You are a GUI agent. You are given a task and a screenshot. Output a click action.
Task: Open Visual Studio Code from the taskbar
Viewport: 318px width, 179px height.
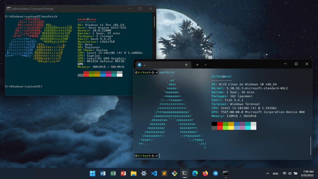[x=154, y=173]
